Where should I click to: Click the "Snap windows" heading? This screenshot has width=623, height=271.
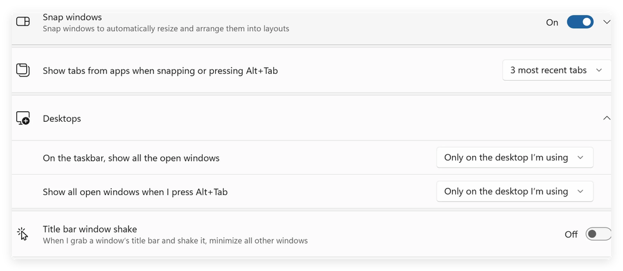(x=72, y=17)
